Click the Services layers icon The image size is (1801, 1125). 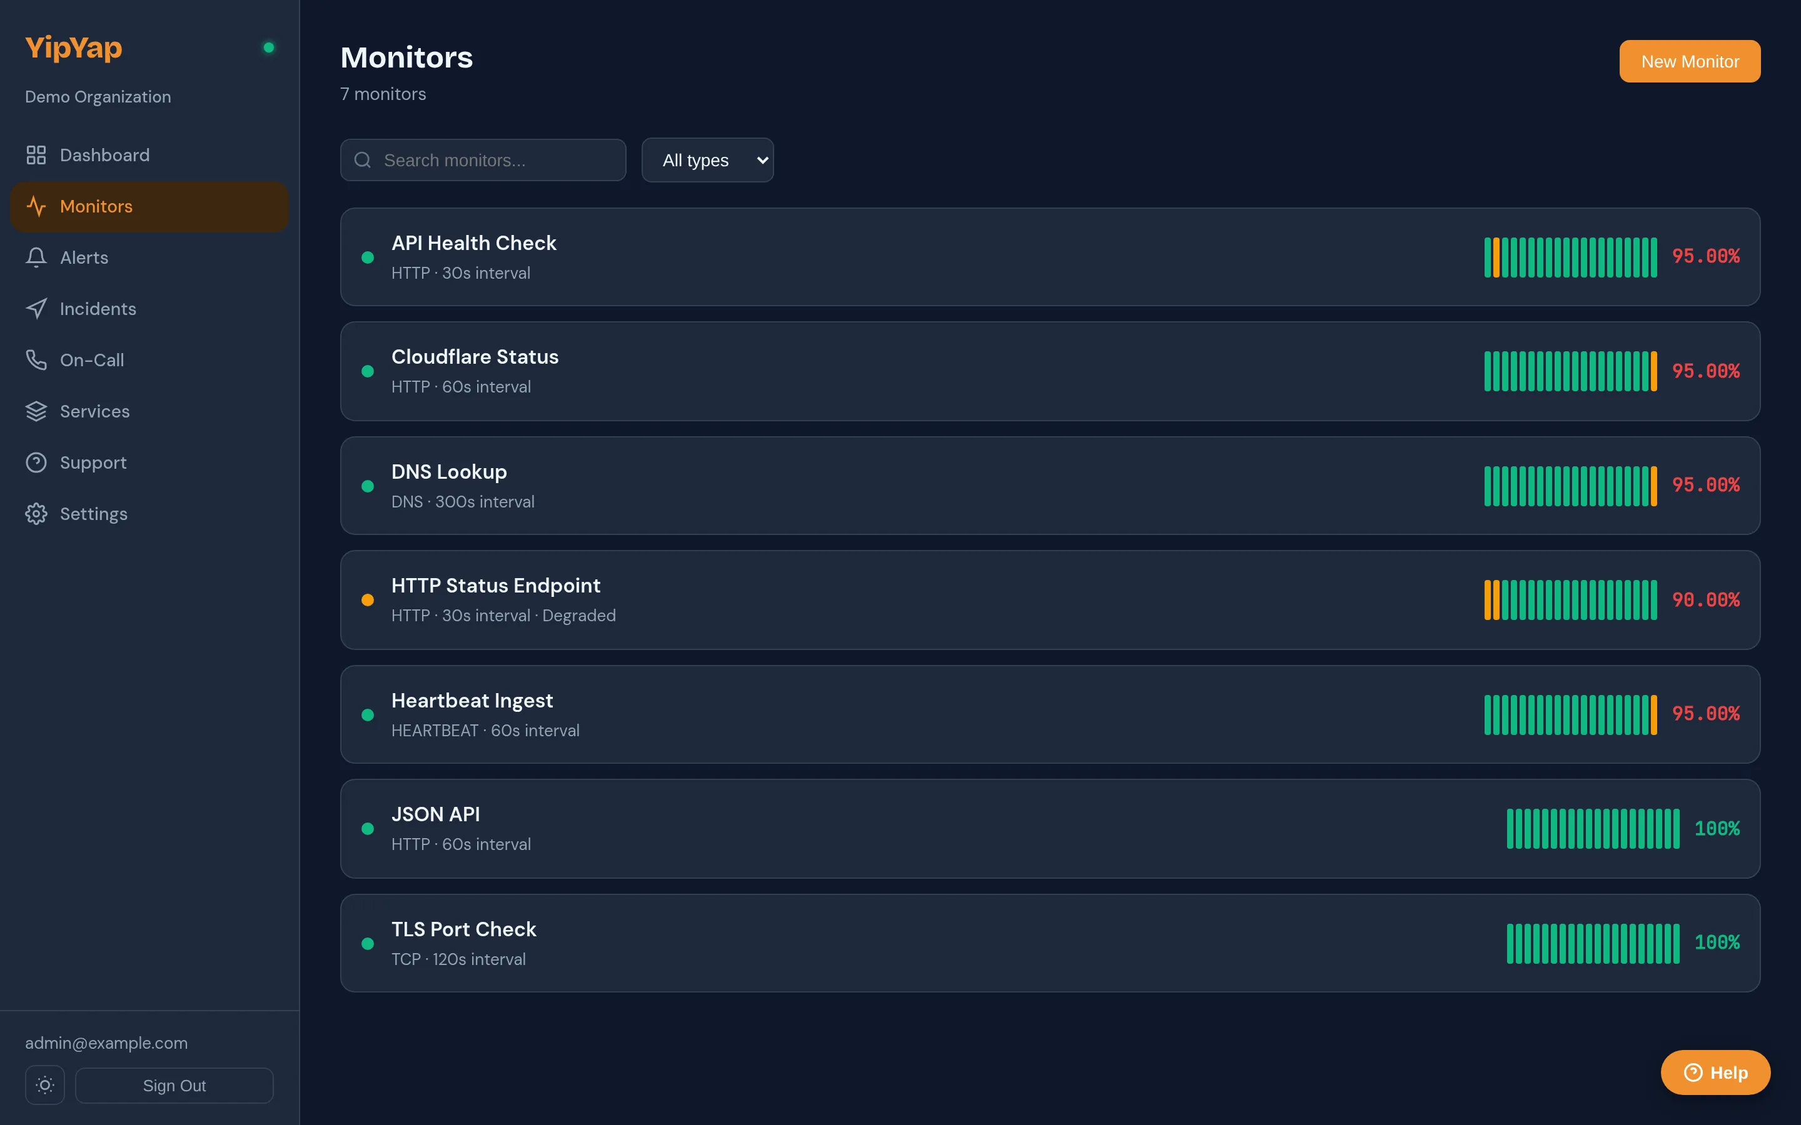point(36,411)
